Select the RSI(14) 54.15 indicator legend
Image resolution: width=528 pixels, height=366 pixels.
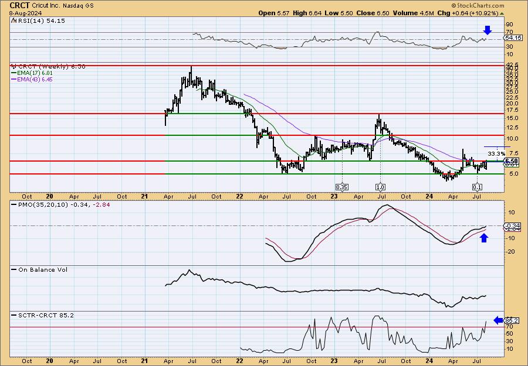pyautogui.click(x=38, y=21)
